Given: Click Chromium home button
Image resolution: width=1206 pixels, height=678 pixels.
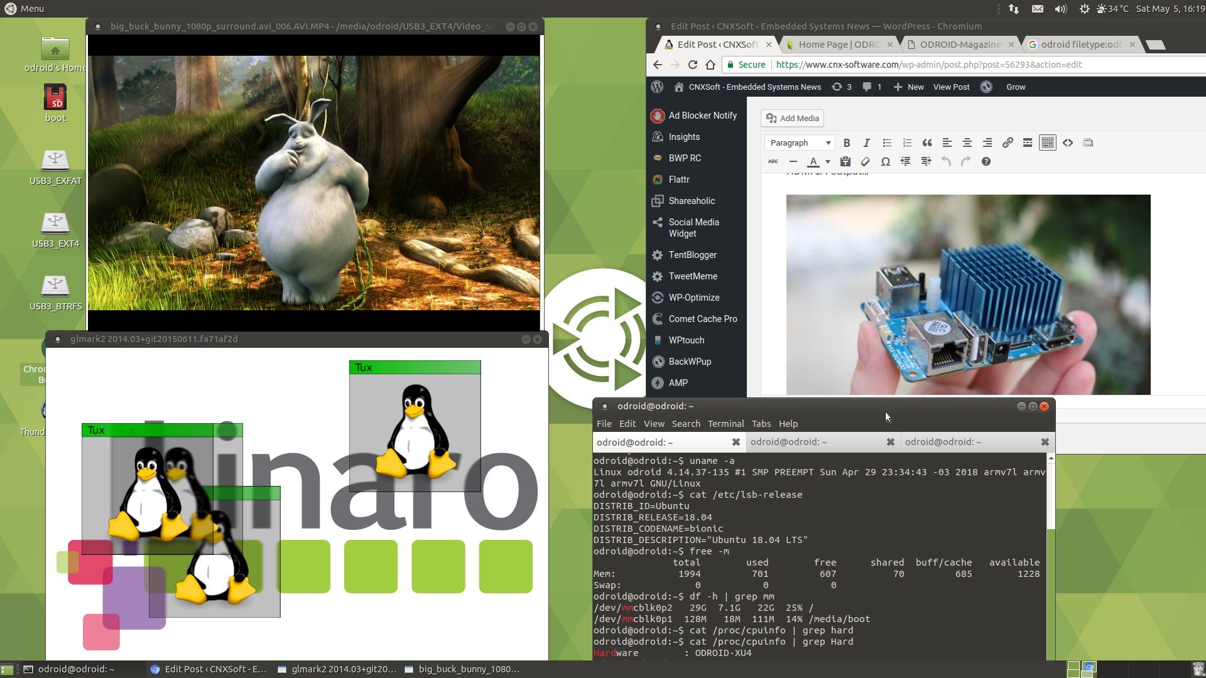Looking at the screenshot, I should (x=710, y=65).
